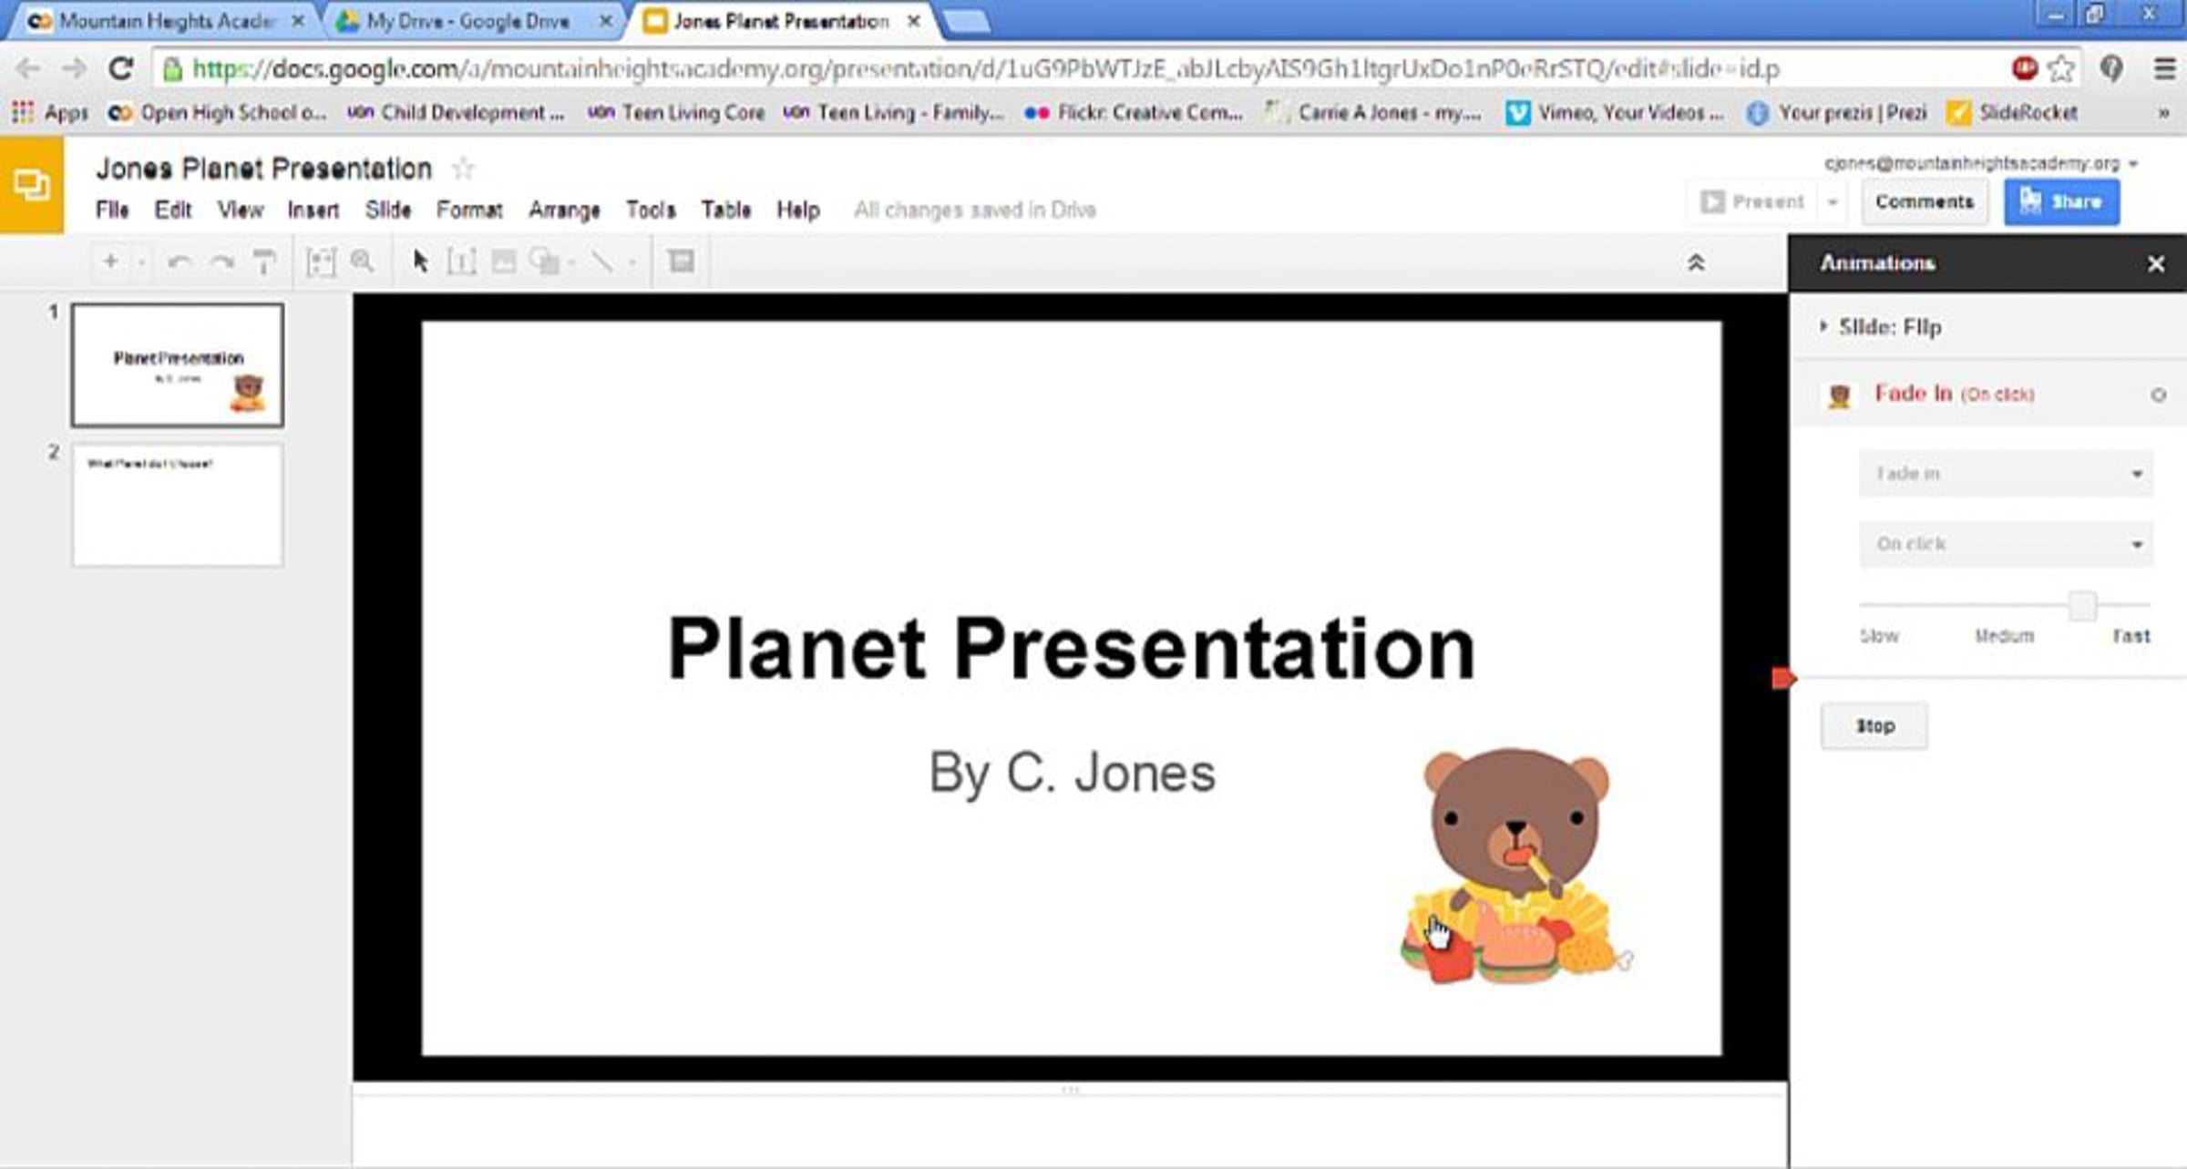Viewport: 2187px width, 1169px height.
Task: Click the blue Share button
Action: pyautogui.click(x=2061, y=201)
